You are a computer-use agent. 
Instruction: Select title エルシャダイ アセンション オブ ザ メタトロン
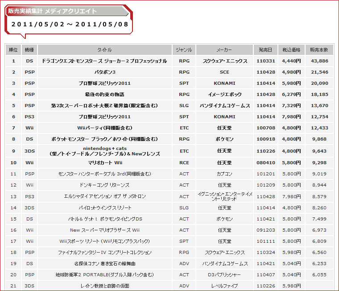pos(105,196)
